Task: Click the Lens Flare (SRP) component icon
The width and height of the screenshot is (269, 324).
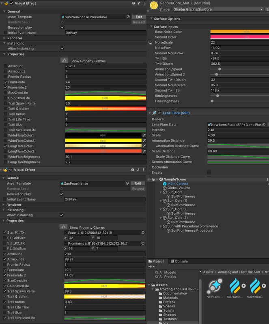Action: 154,113
